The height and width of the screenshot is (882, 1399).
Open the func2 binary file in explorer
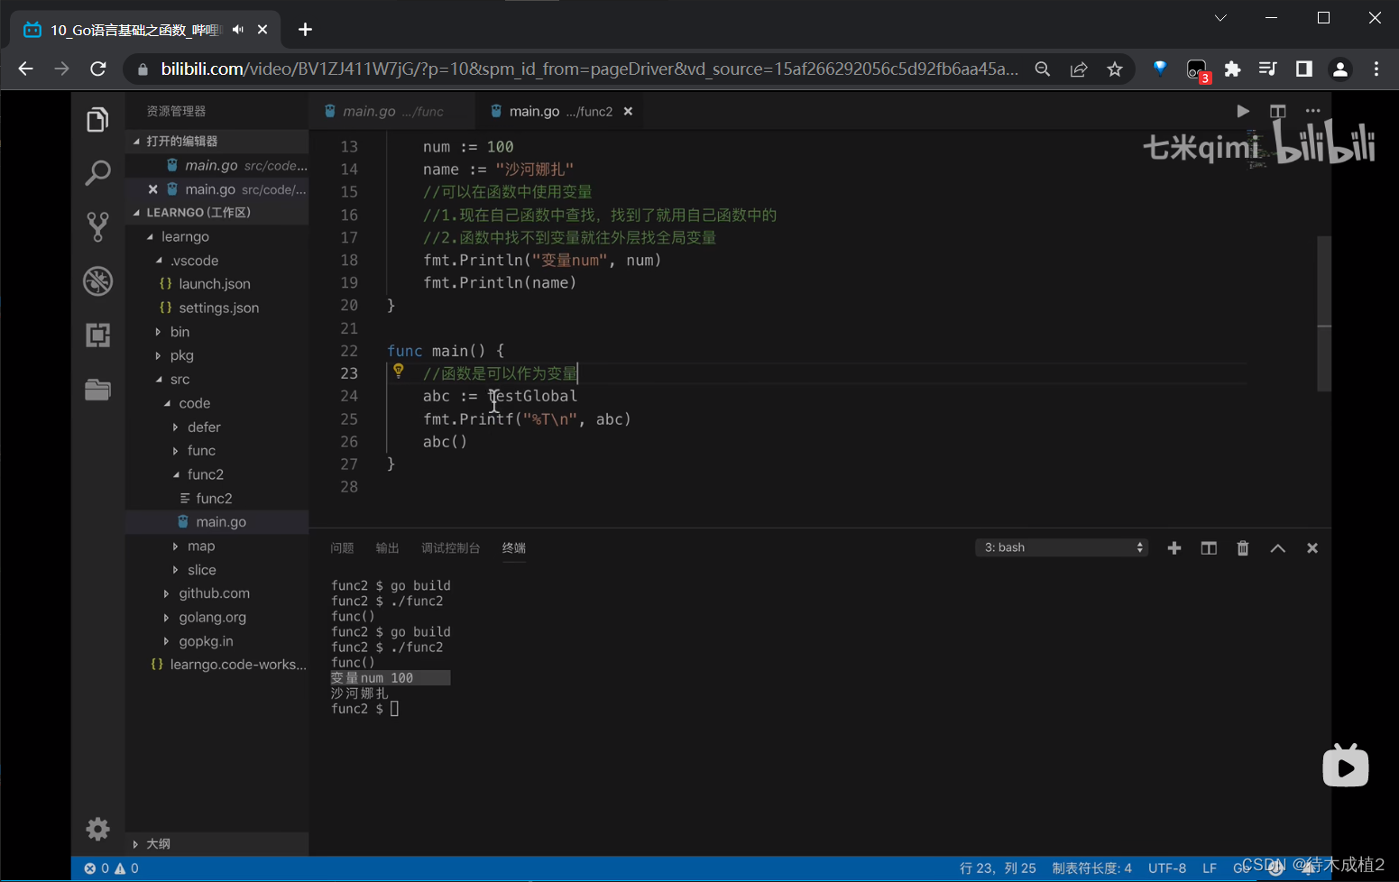click(216, 498)
